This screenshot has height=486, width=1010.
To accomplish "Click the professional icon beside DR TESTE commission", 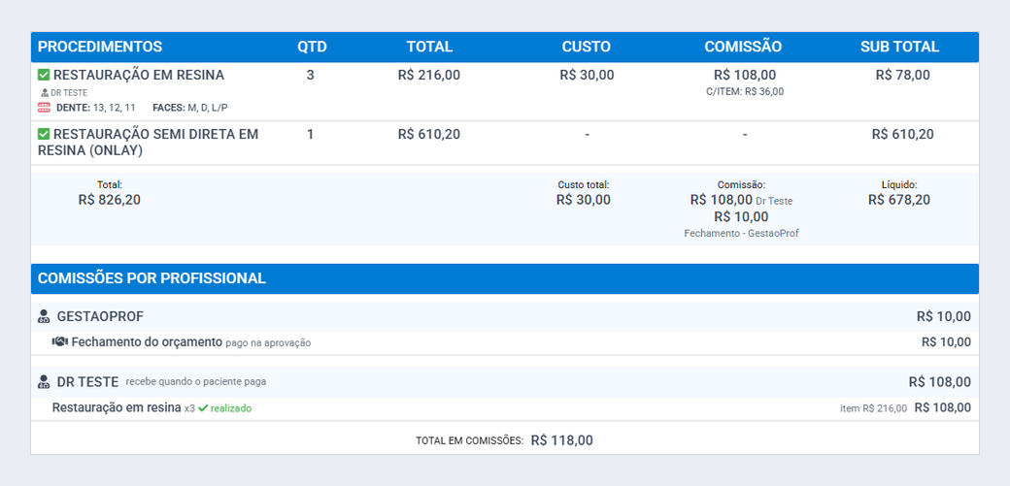I will [x=44, y=382].
